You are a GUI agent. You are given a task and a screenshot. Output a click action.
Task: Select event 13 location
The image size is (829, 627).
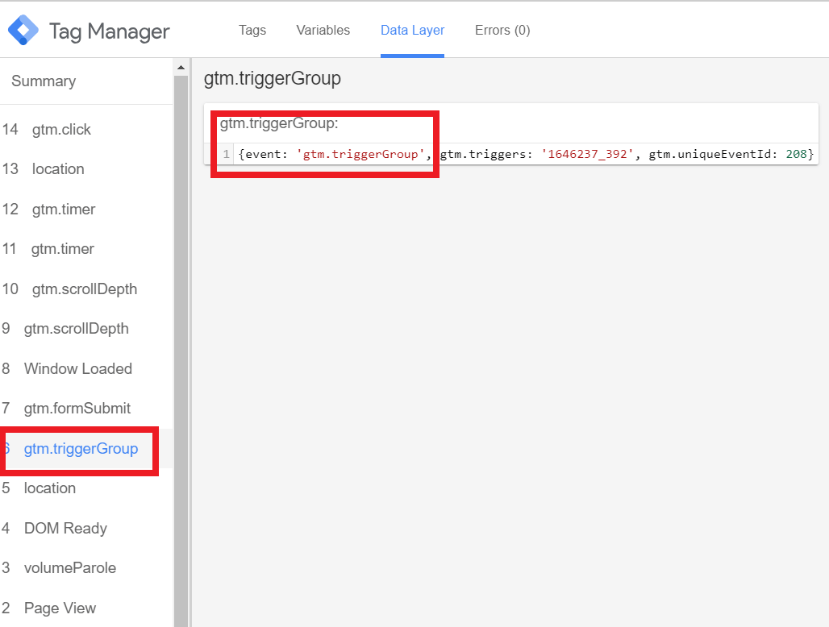tap(86, 169)
